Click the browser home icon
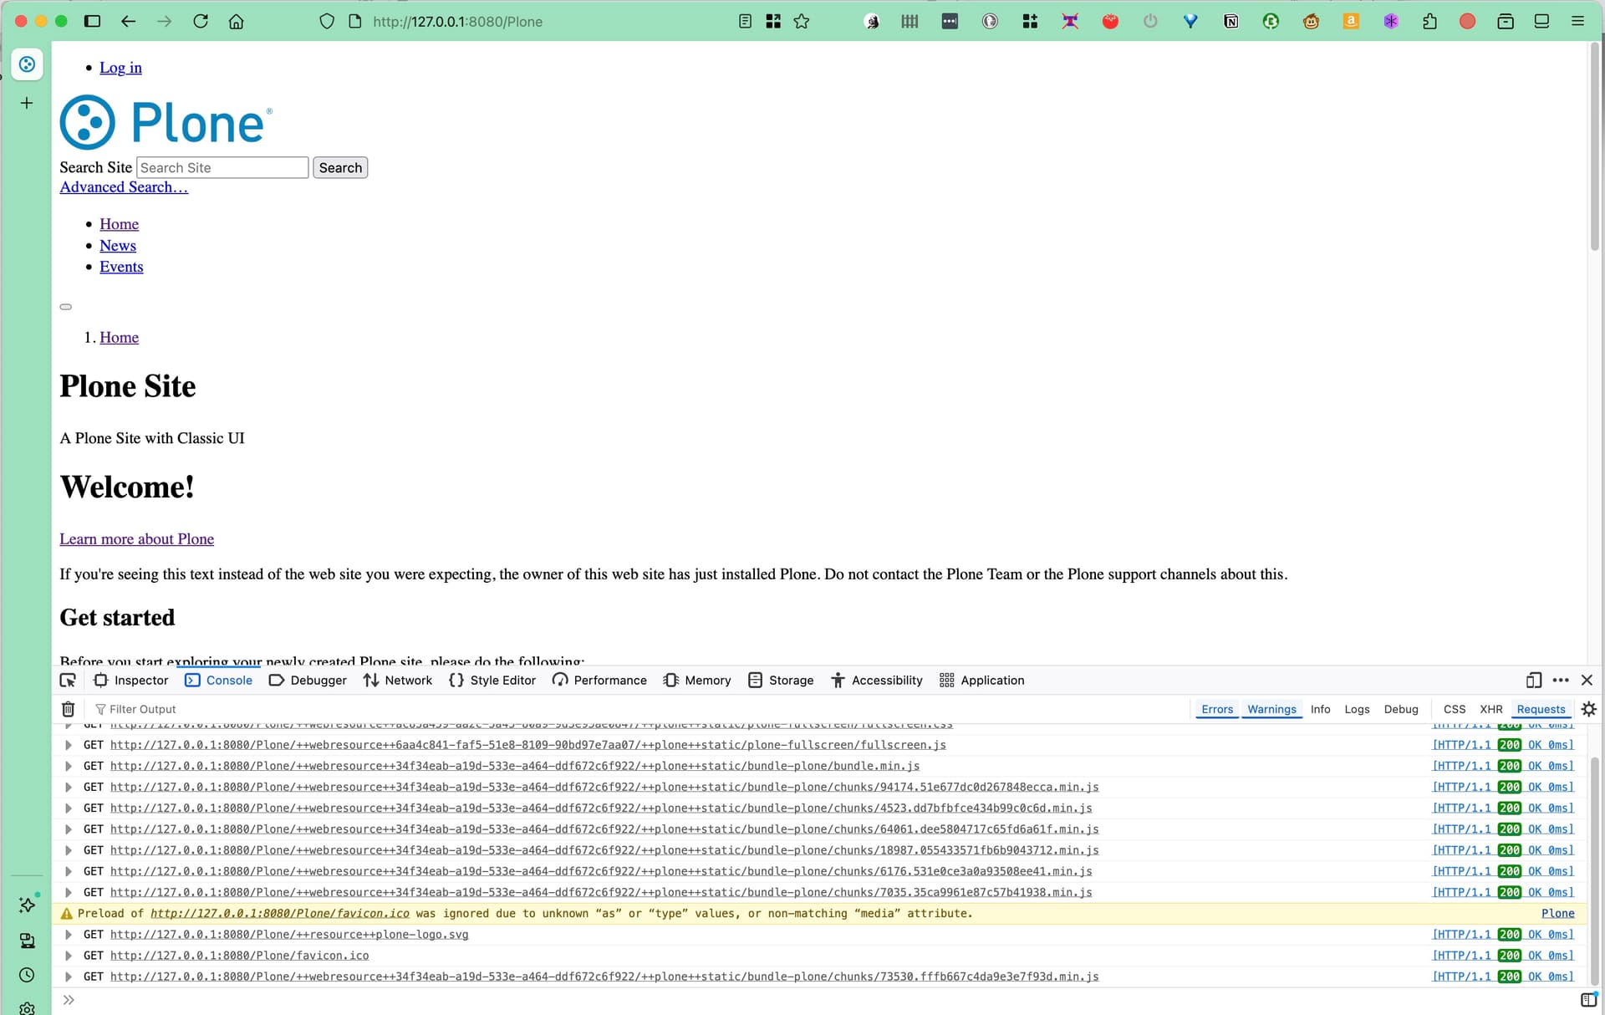The image size is (1605, 1015). point(237,22)
